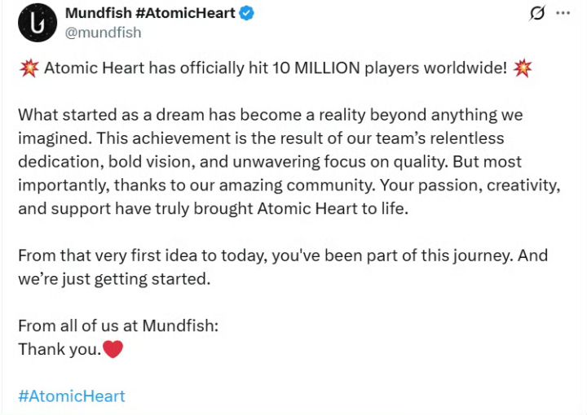
Task: Open the three-dot more options menu
Action: pyautogui.click(x=563, y=13)
